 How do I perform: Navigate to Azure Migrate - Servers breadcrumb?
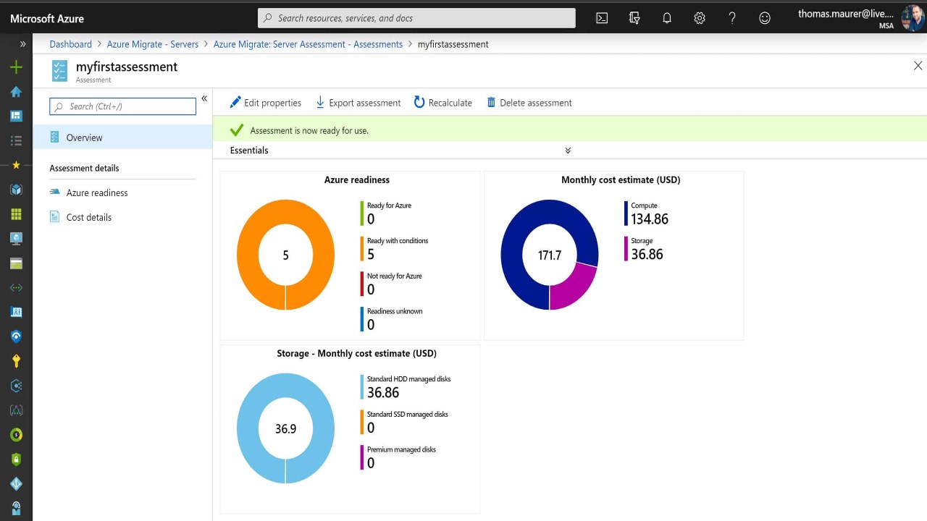(x=153, y=44)
